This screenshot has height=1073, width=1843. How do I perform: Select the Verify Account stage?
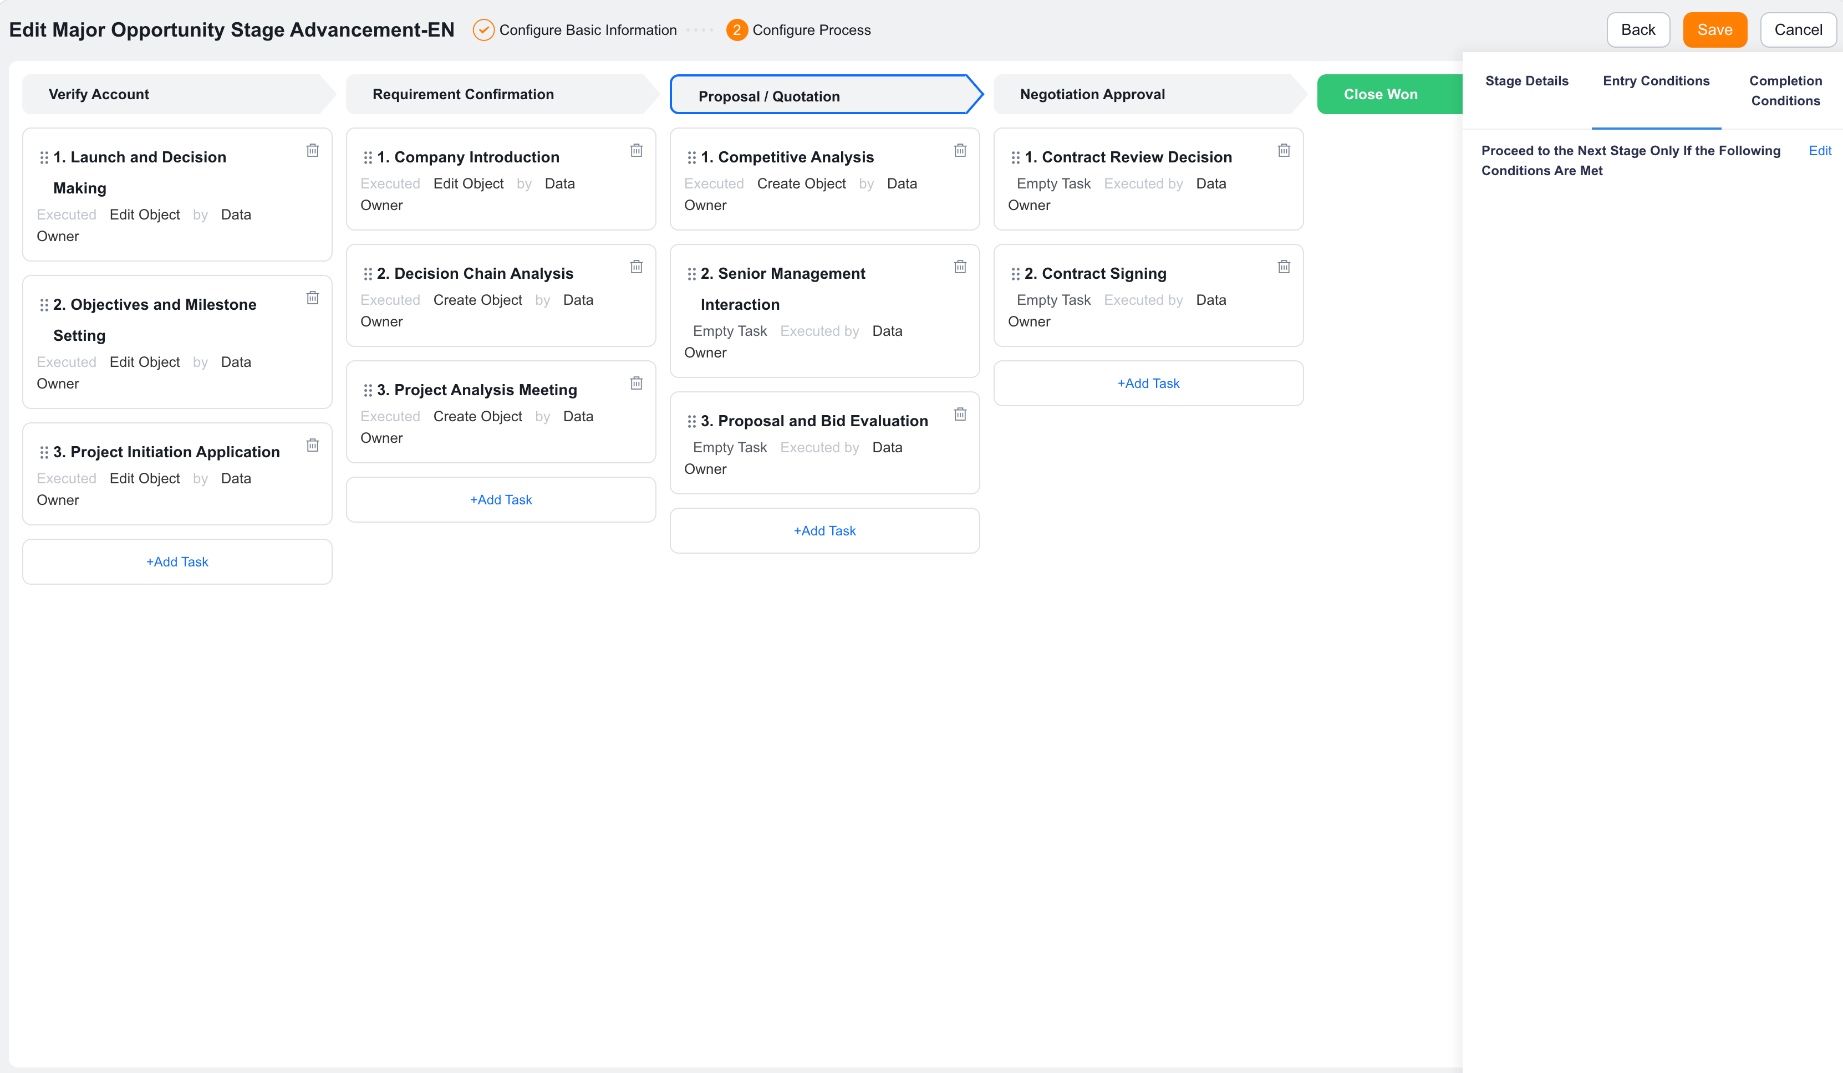(x=178, y=94)
